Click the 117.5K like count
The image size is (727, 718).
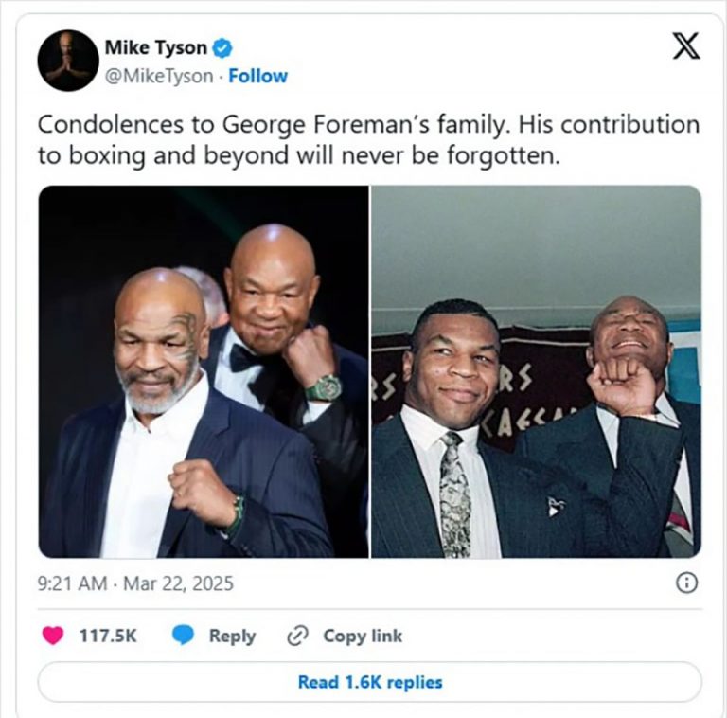[x=107, y=637]
